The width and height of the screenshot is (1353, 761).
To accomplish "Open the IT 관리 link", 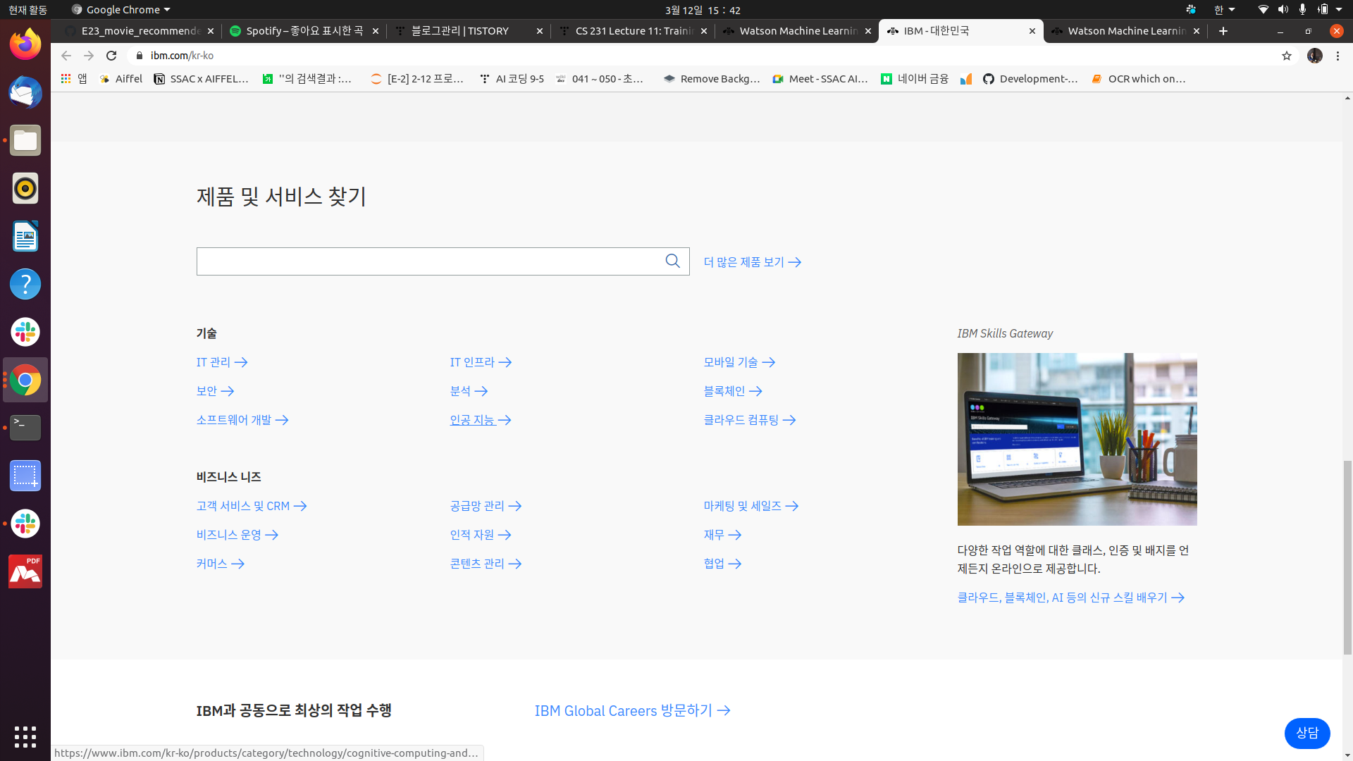I will tap(222, 362).
